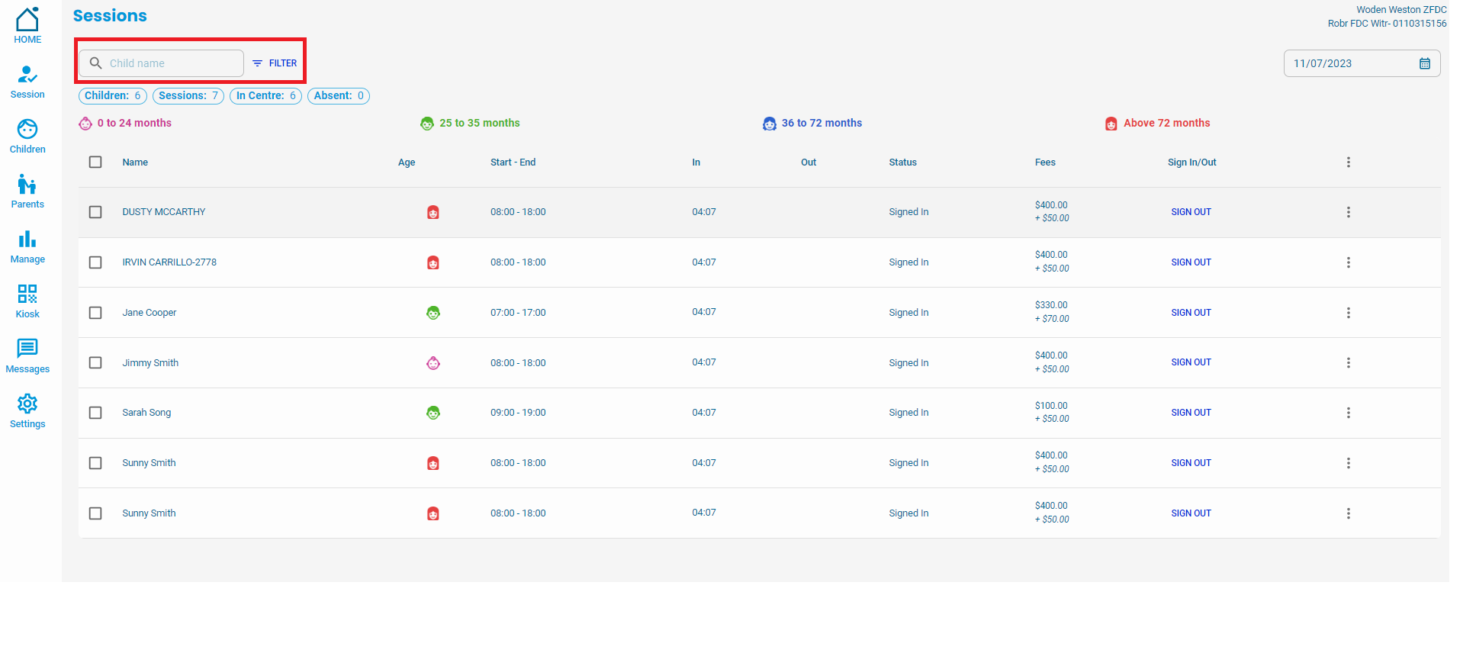Screen dimensions: 1460x653
Task: Click calendar icon in date field
Action: pyautogui.click(x=1424, y=63)
